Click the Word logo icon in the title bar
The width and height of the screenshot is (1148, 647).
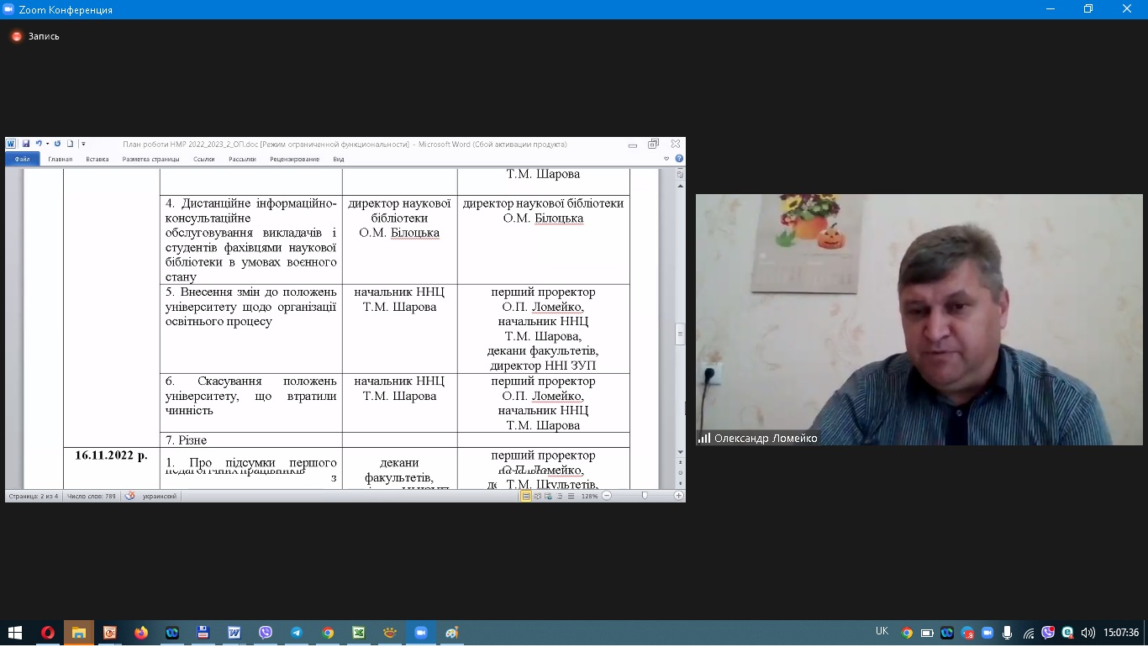click(x=12, y=144)
